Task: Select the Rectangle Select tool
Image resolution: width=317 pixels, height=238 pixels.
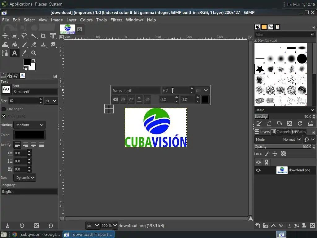Action: pyautogui.click(x=14, y=36)
